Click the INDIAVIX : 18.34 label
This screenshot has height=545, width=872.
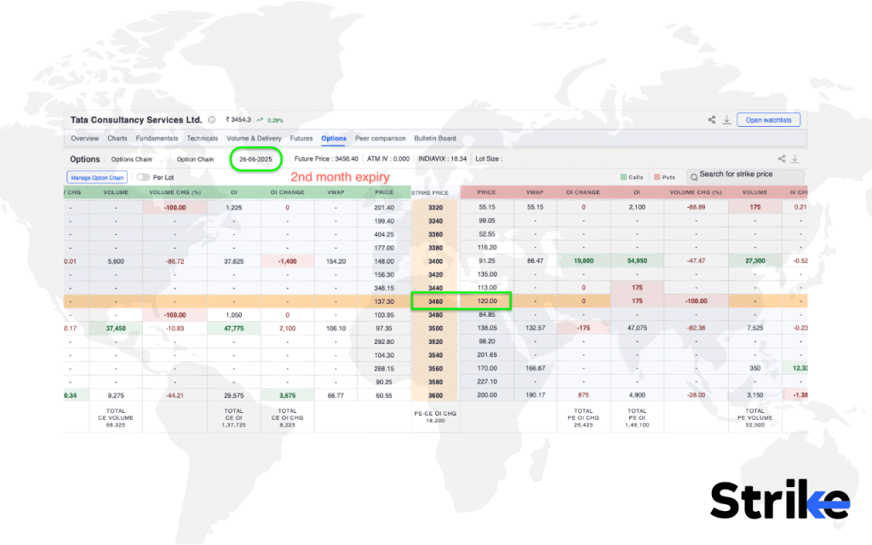(443, 158)
